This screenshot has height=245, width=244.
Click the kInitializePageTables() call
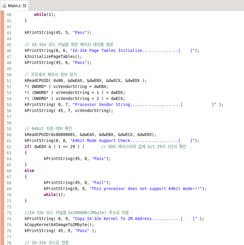tap(53, 56)
